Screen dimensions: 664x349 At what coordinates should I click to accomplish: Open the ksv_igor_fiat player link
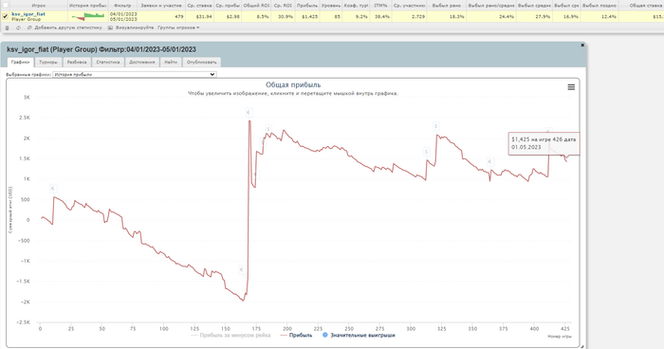click(28, 14)
